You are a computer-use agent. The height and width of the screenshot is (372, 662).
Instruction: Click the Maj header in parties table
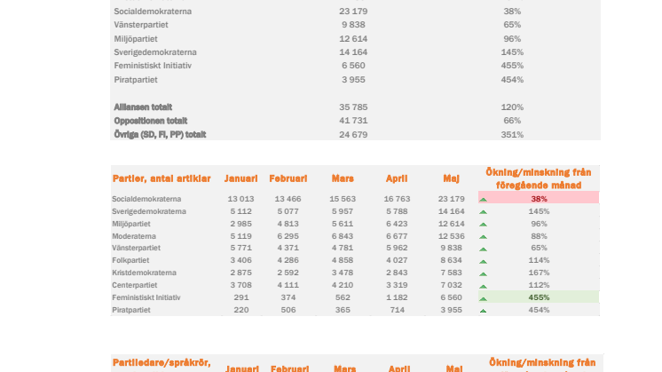(451, 178)
